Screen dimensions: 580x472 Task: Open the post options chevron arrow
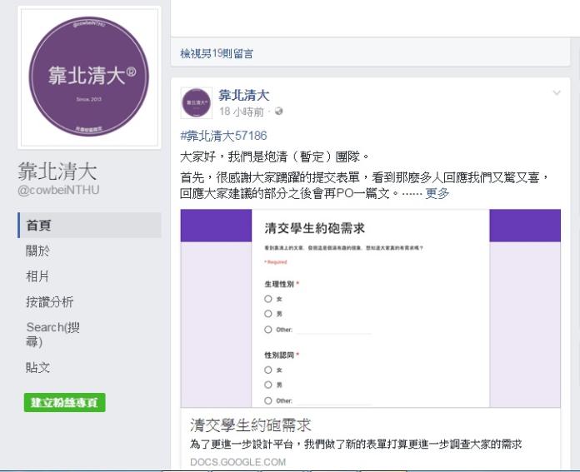coord(557,92)
